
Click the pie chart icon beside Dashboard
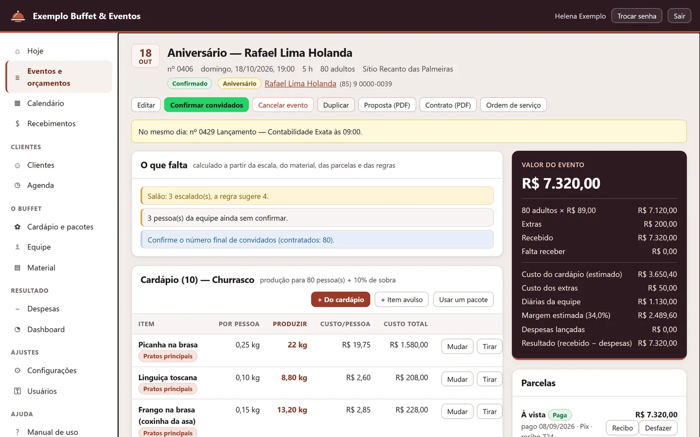17,329
